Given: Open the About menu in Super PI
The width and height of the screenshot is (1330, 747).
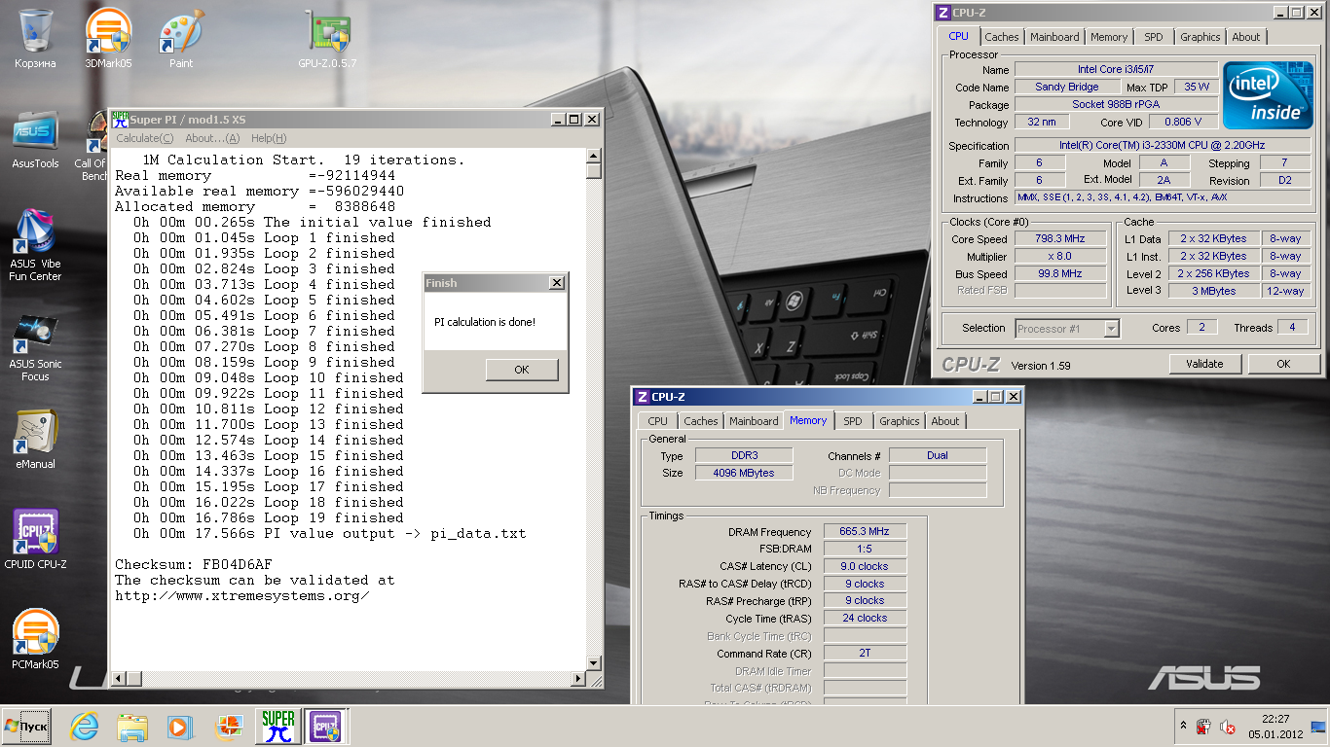Looking at the screenshot, I should coord(212,138).
